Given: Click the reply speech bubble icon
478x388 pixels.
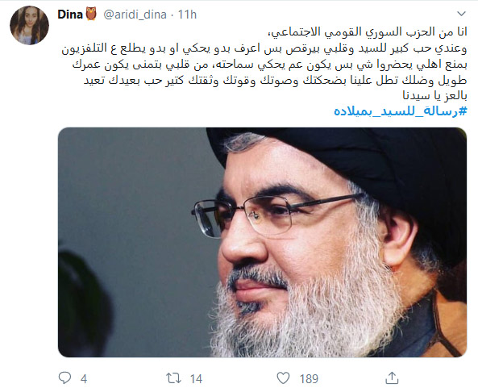Looking at the screenshot, I should coord(64,378).
